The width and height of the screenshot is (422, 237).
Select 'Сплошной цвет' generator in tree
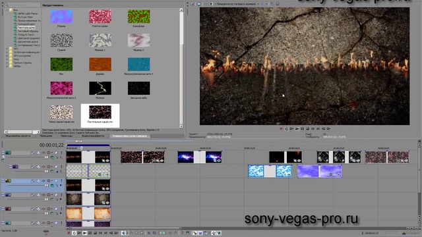26,24
